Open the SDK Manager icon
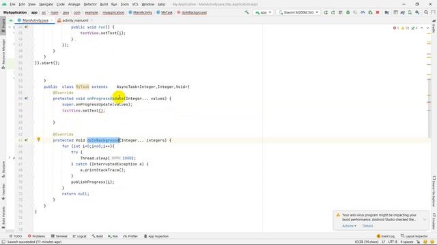The width and height of the screenshot is (437, 245). click(x=417, y=12)
